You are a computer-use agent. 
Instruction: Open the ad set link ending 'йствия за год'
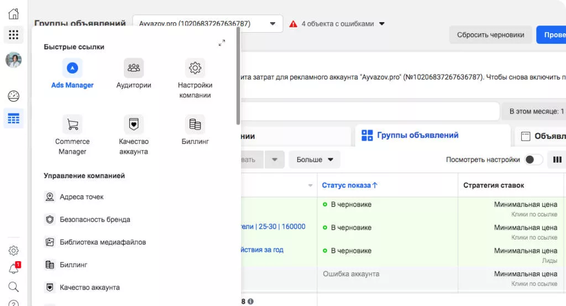[x=263, y=250]
